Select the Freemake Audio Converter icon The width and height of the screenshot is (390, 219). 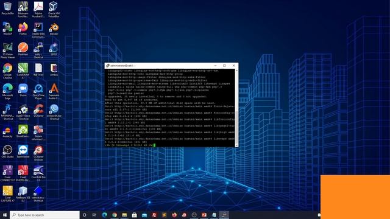click(x=54, y=91)
